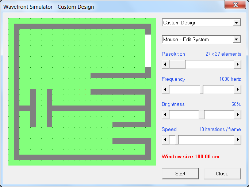Click the Speed slider right arrow
The image size is (249, 187).
[x=237, y=140]
